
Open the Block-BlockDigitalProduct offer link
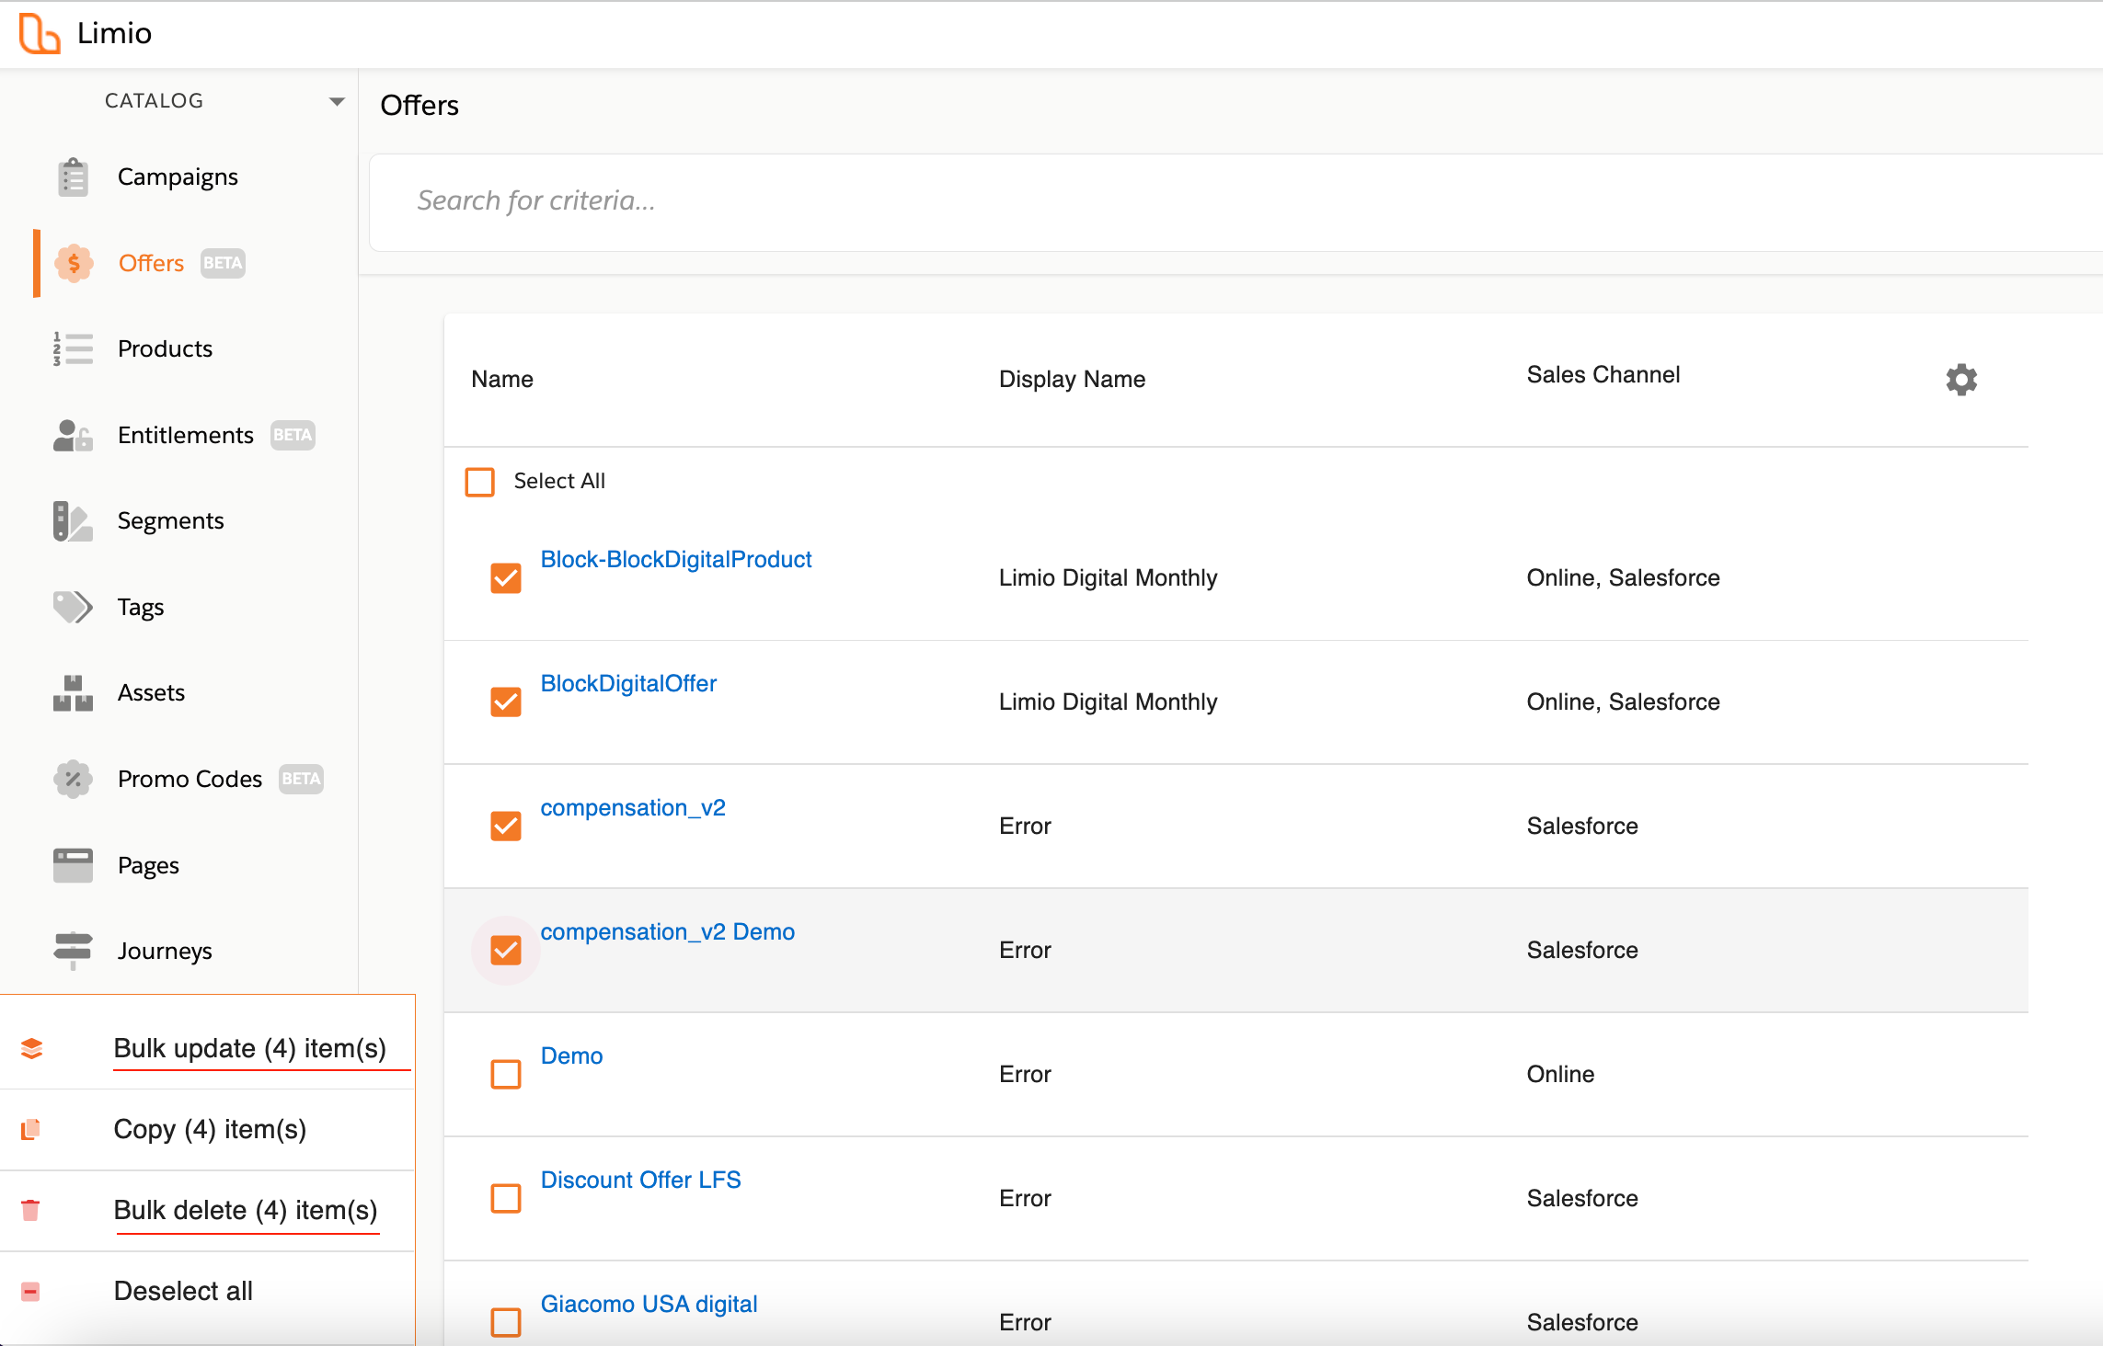click(x=676, y=559)
